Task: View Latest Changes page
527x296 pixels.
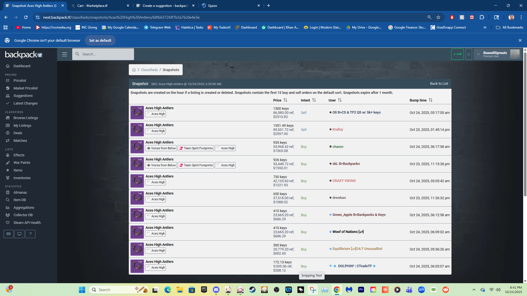Action: (26, 103)
